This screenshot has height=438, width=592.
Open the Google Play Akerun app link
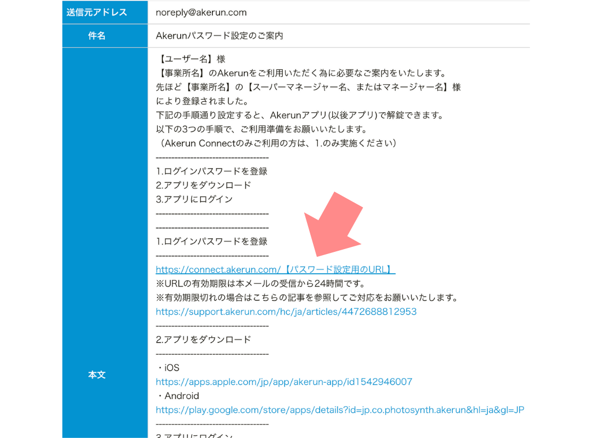tap(339, 410)
